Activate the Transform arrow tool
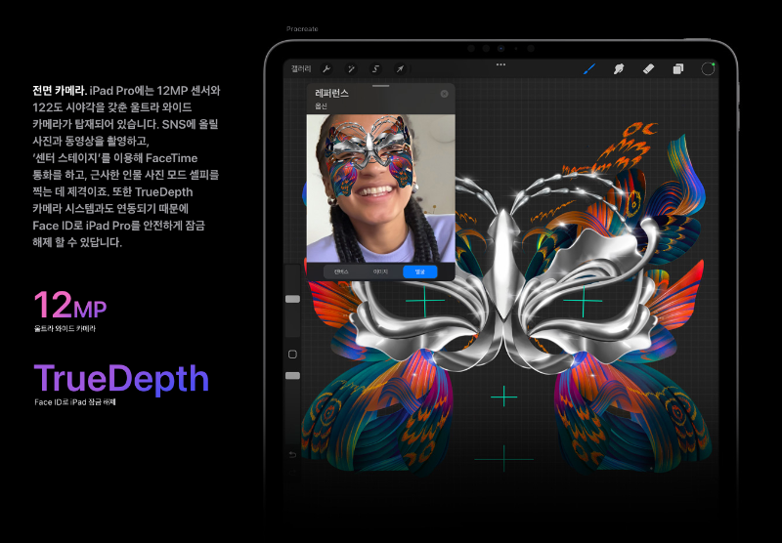Image resolution: width=782 pixels, height=543 pixels. click(x=400, y=68)
